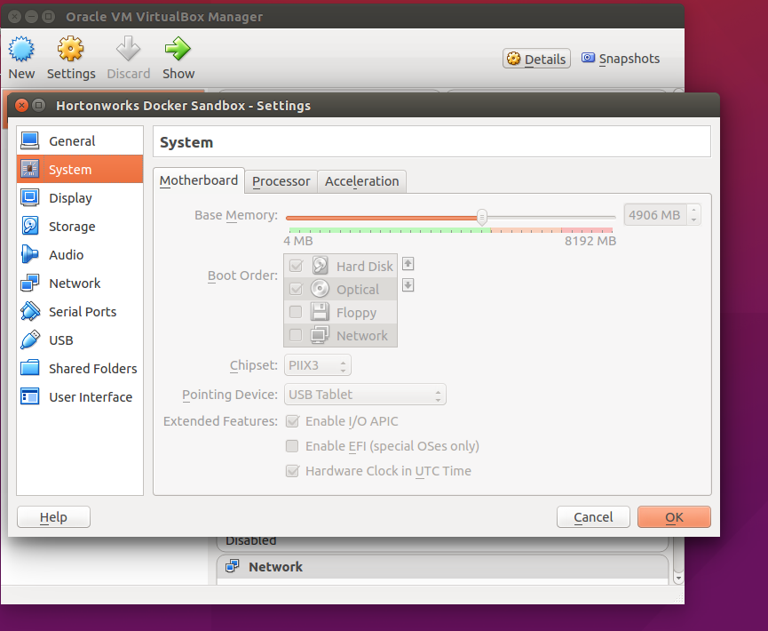Open Settings from the VirtualBox Manager toolbar
This screenshot has height=631, width=768.
(x=71, y=58)
